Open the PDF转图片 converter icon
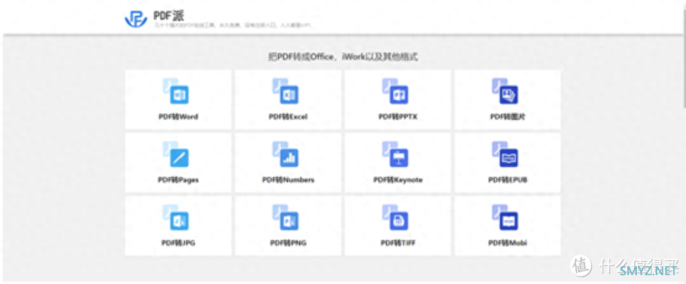Screen dimensions: 686x284 click(505, 91)
